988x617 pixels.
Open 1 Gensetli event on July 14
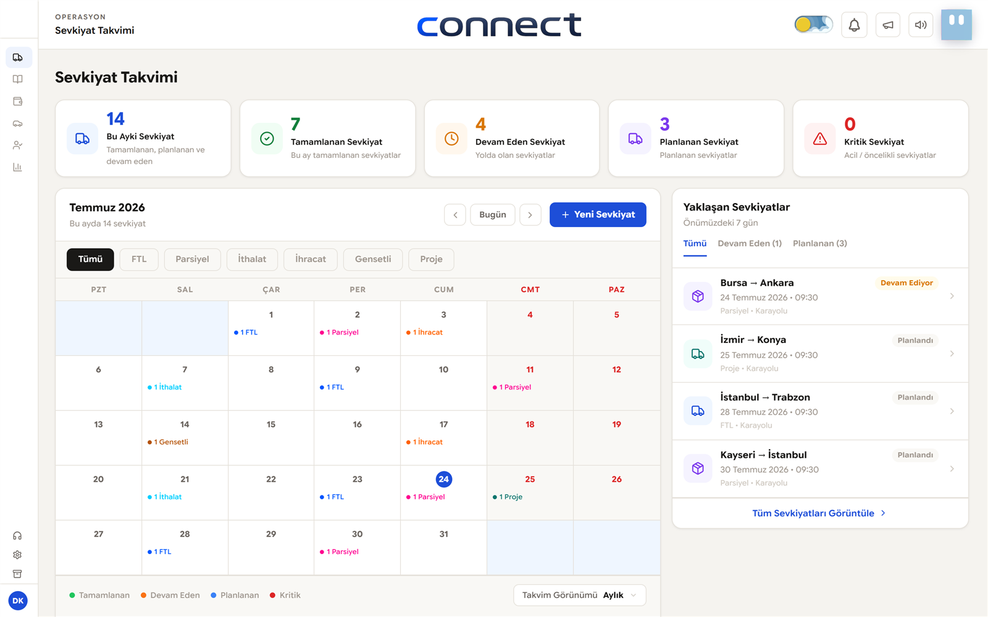[x=168, y=442]
